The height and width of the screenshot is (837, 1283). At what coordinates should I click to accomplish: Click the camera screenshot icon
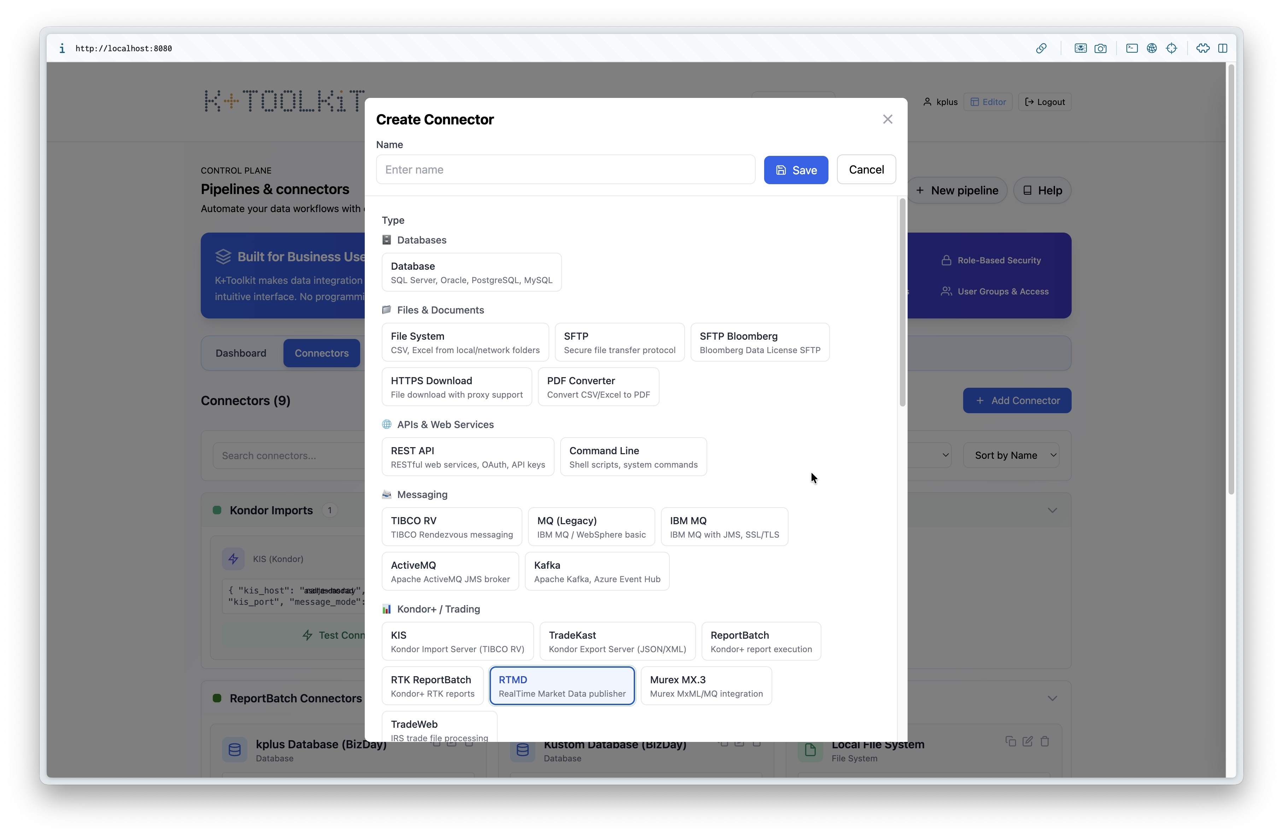pos(1100,48)
